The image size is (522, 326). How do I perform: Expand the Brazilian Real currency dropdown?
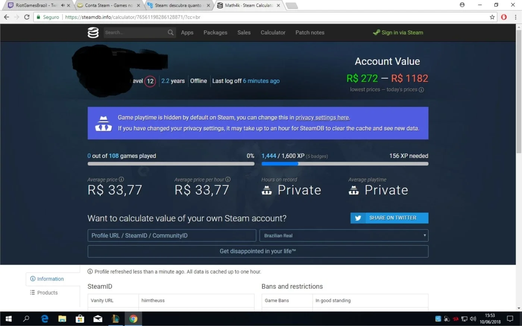[344, 235]
